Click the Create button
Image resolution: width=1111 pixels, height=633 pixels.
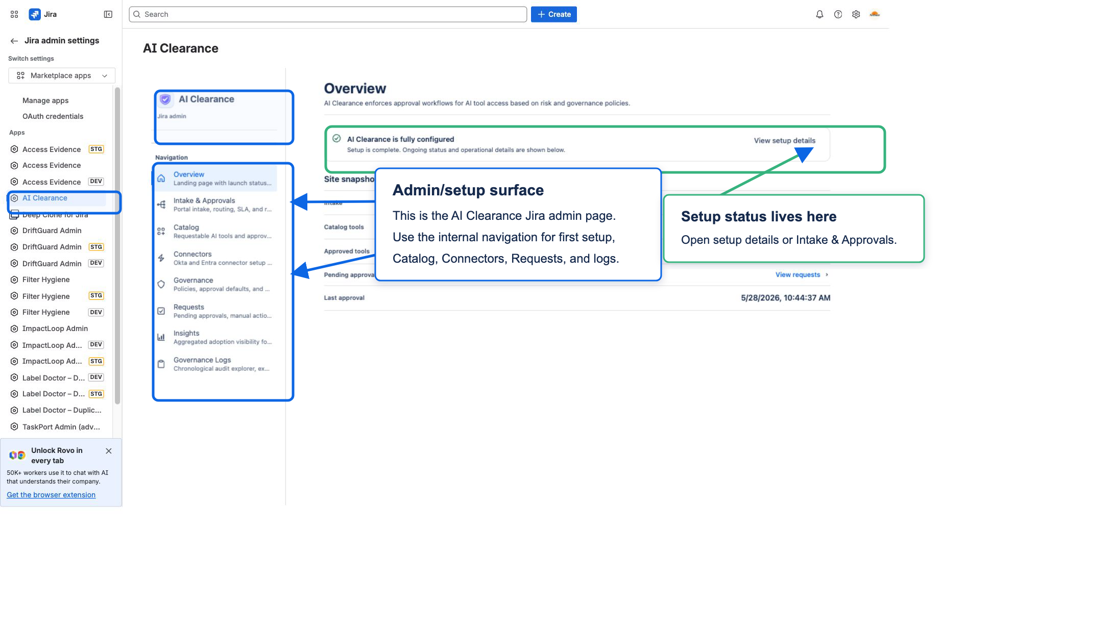[553, 14]
